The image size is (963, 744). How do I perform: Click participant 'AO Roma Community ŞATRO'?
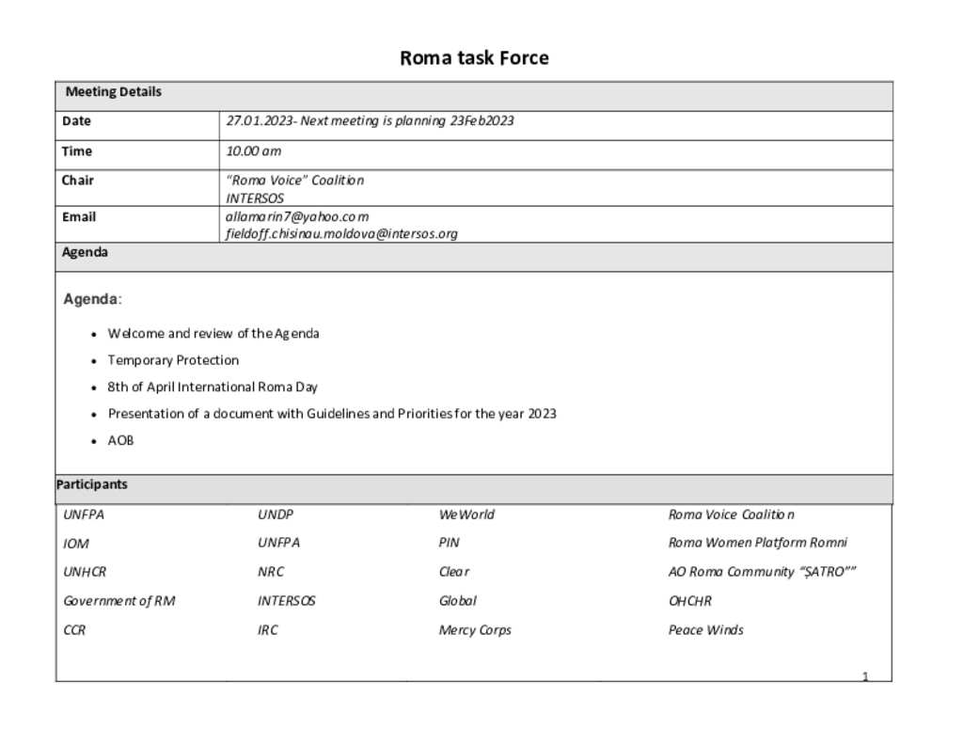[762, 572]
